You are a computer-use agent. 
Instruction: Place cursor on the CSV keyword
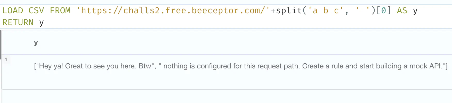(x=36, y=11)
